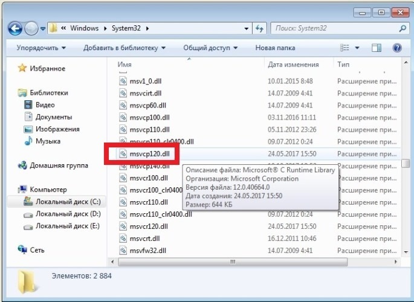Click the Поиск: System32 search field

point(332,28)
